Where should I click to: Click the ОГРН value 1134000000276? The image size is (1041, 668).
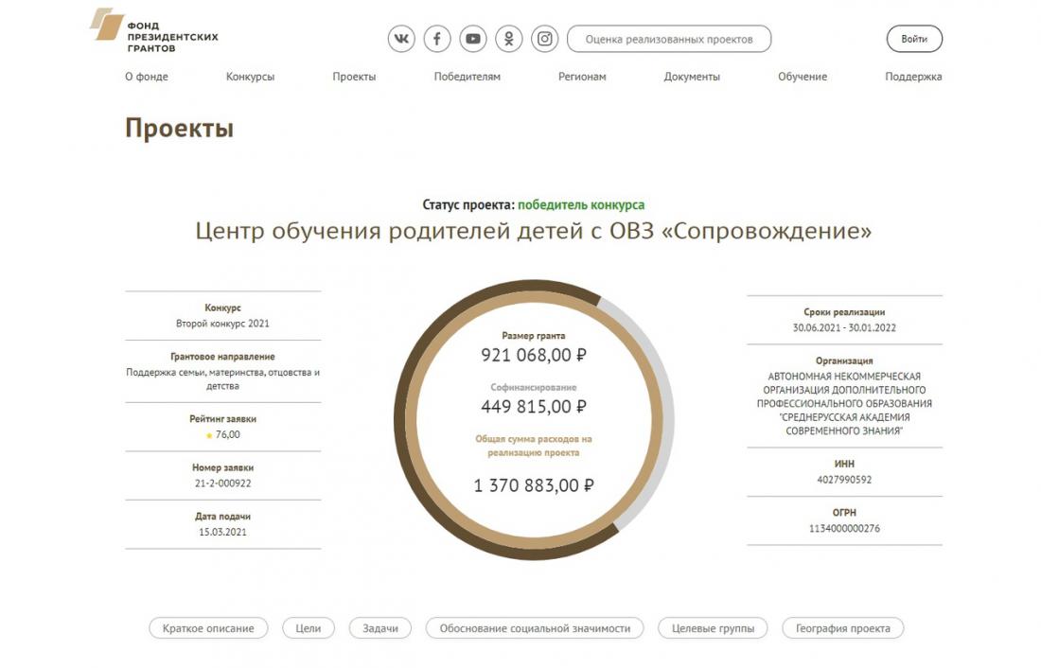tap(844, 529)
